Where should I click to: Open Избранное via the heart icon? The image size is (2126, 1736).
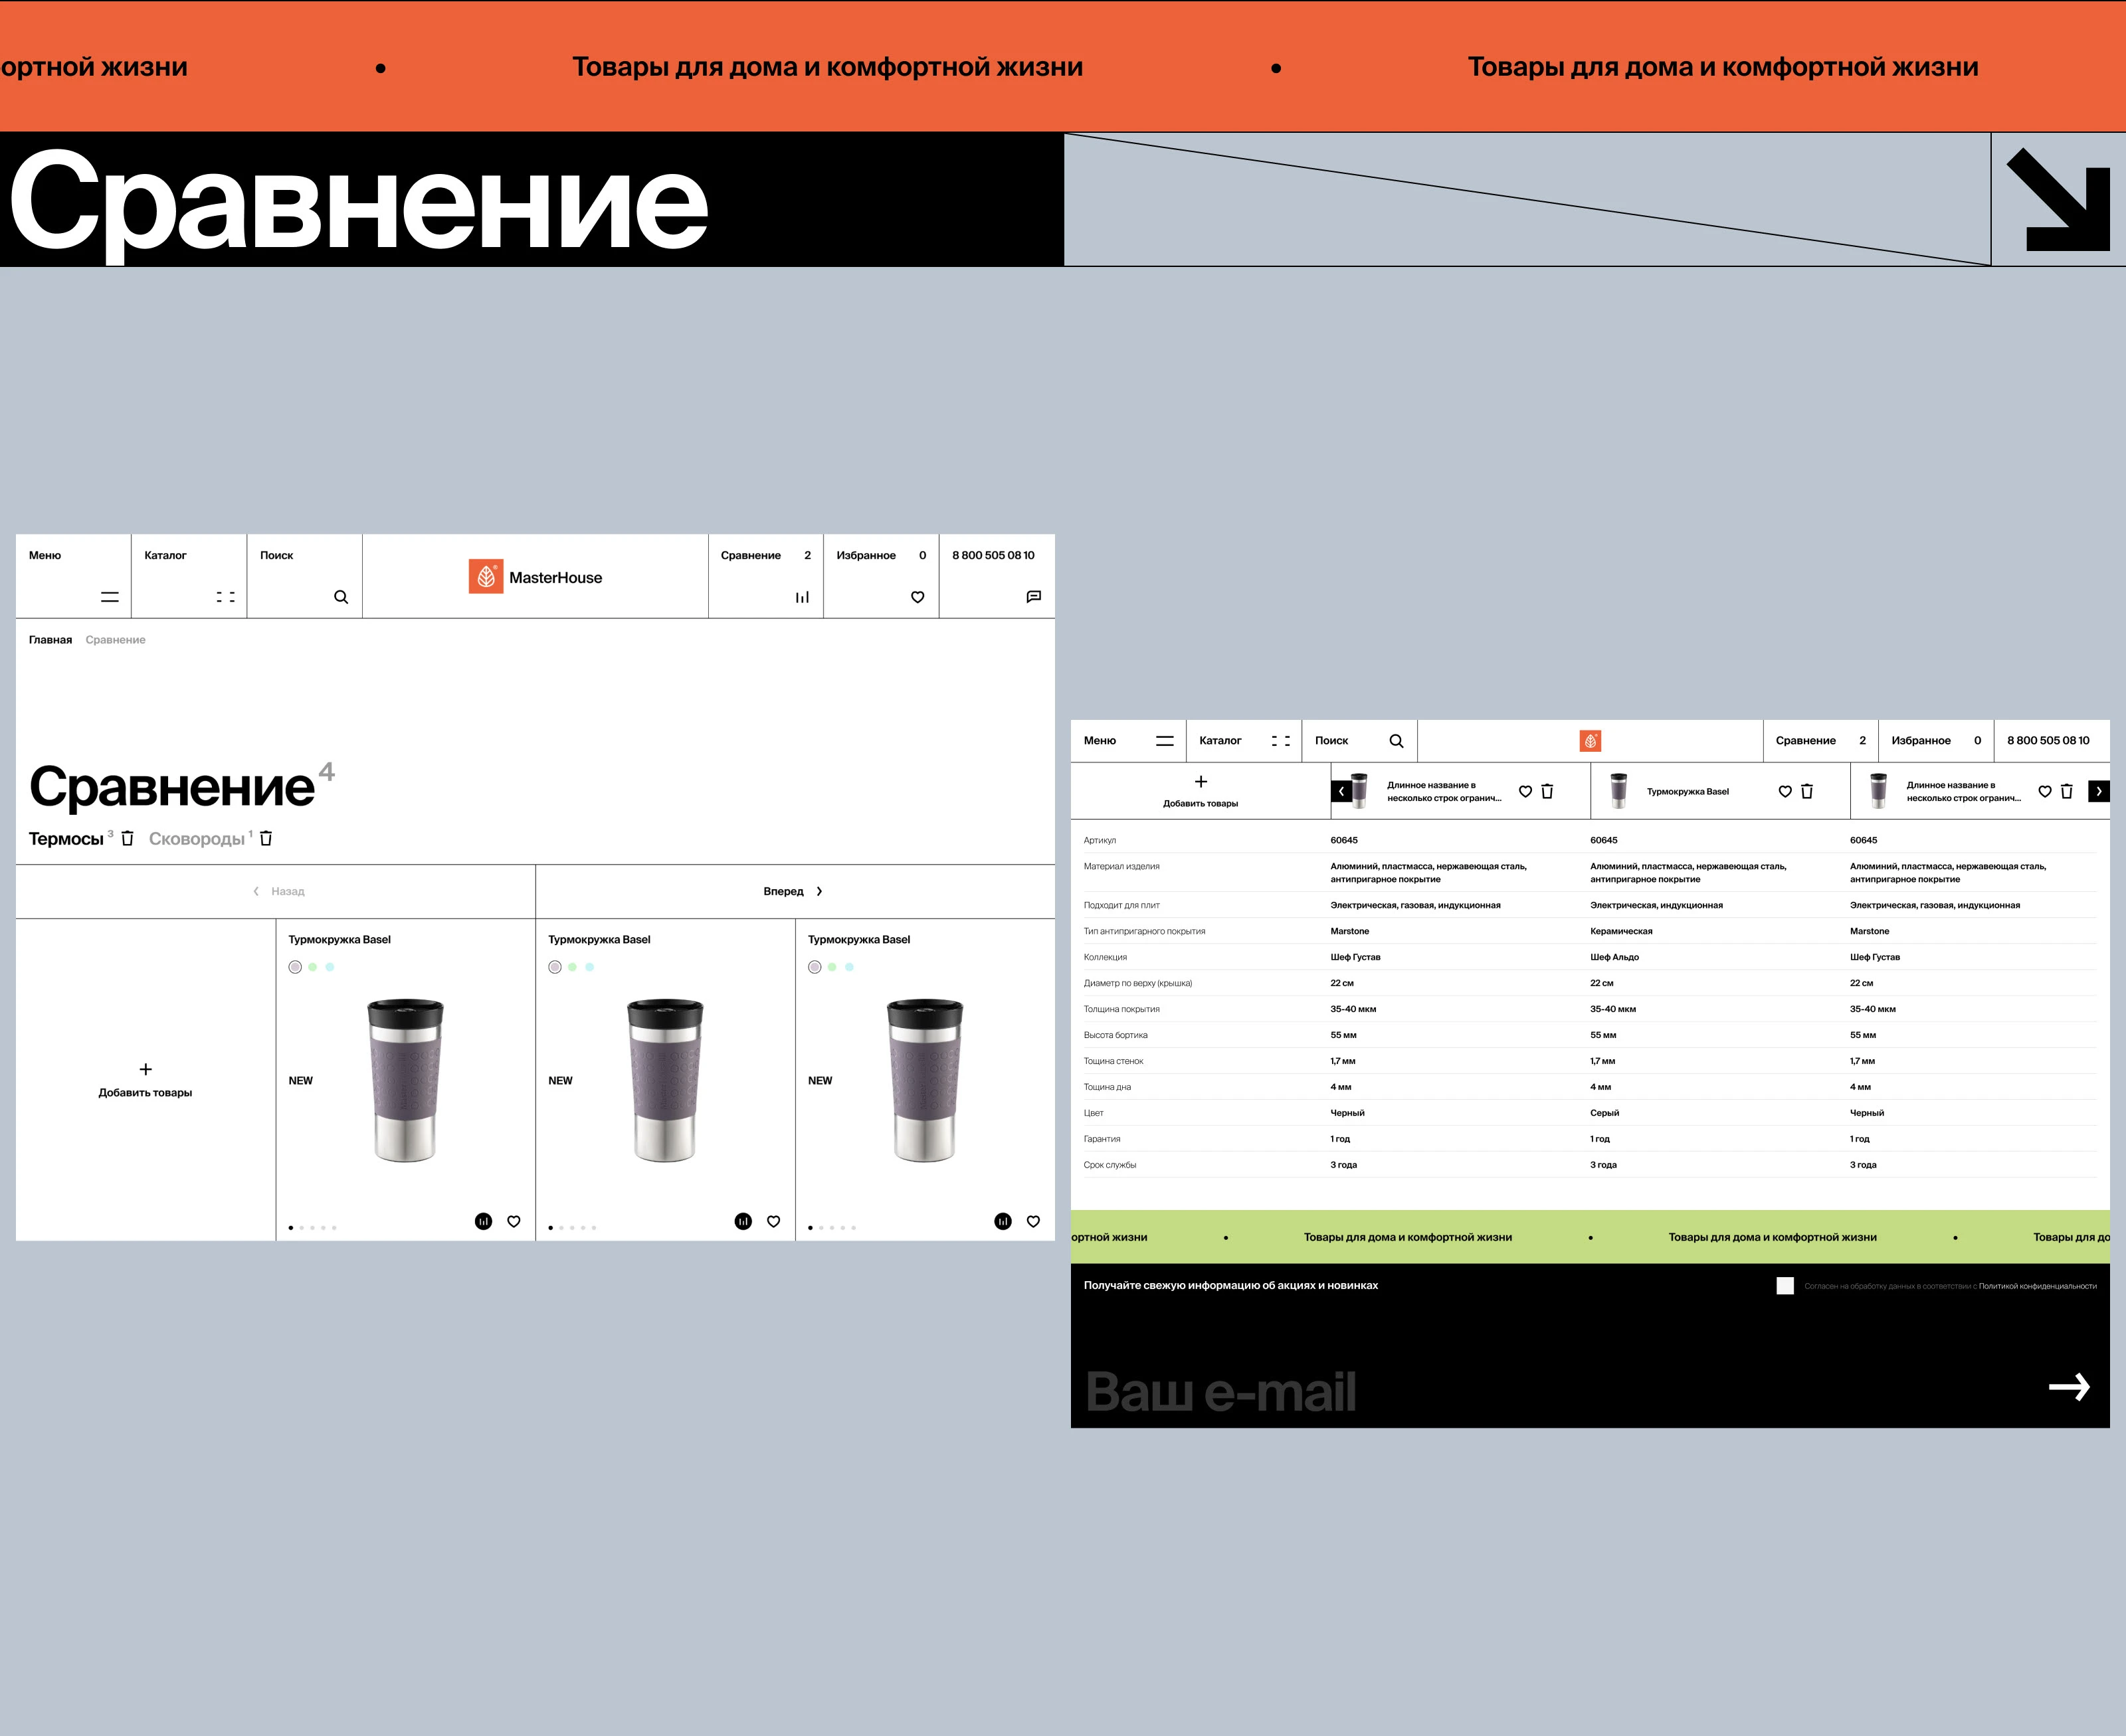click(x=918, y=596)
